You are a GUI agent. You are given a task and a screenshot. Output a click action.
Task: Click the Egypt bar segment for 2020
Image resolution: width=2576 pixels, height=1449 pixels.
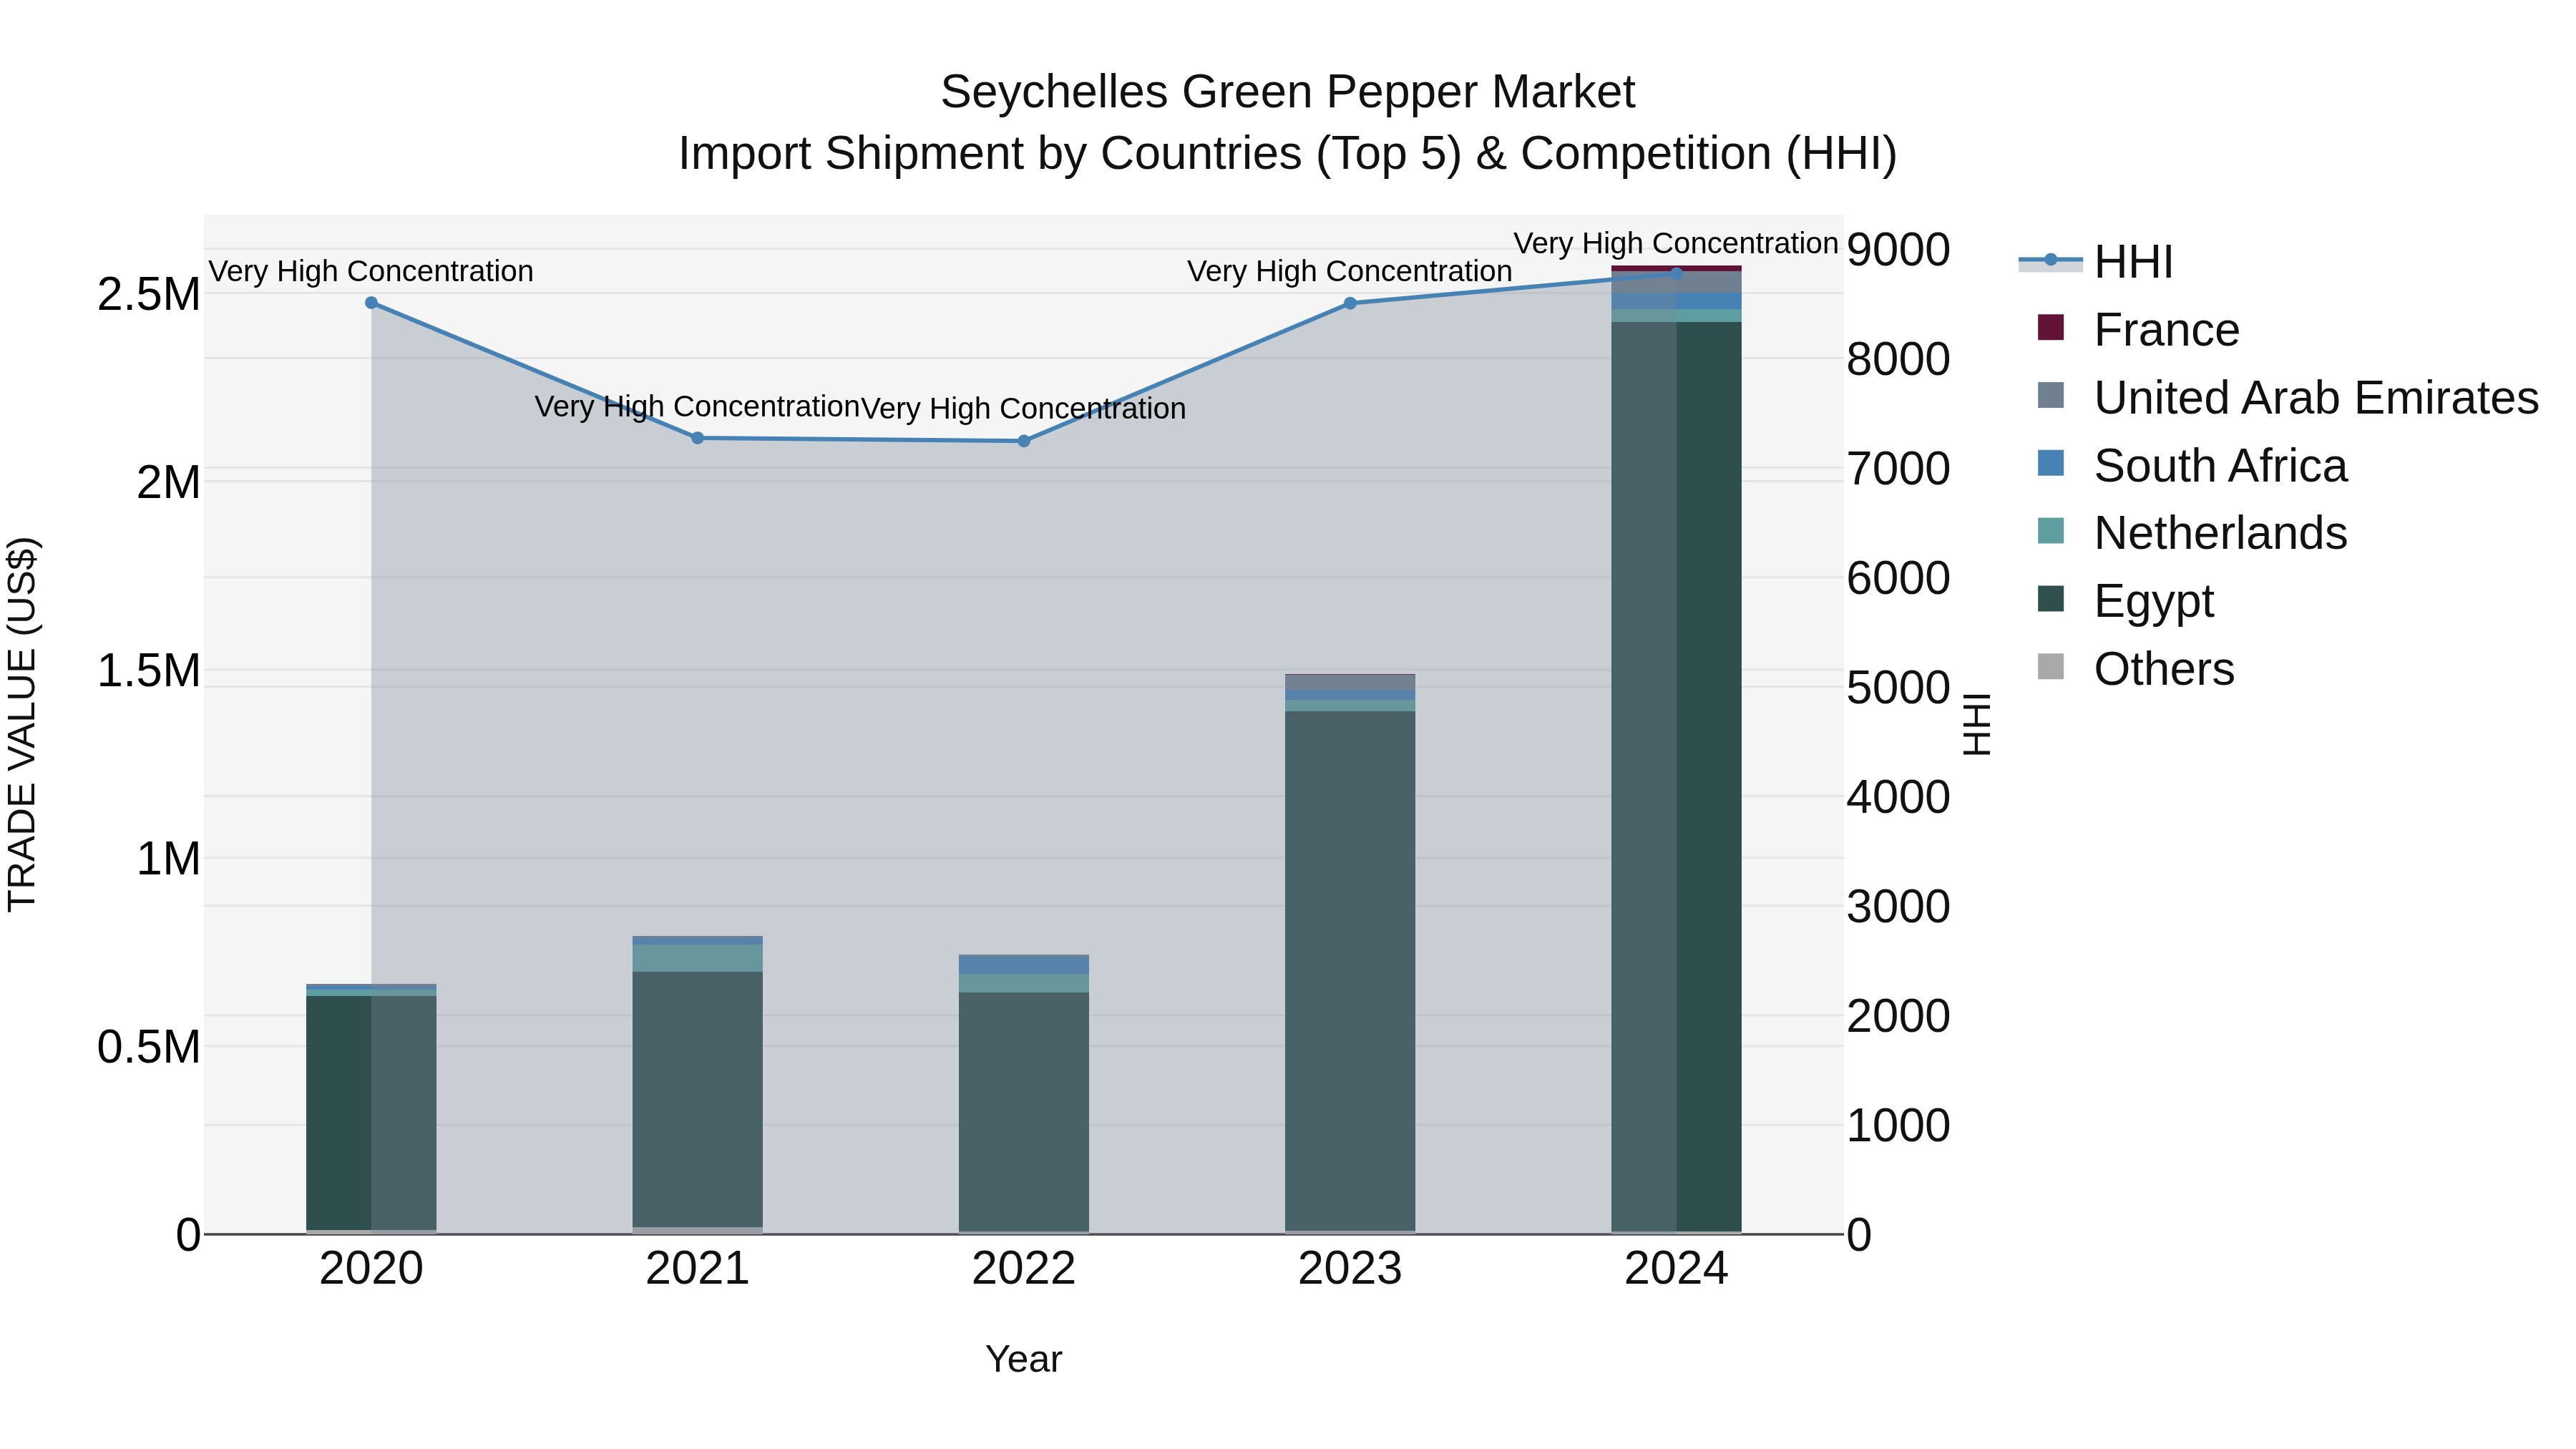pos(371,1113)
